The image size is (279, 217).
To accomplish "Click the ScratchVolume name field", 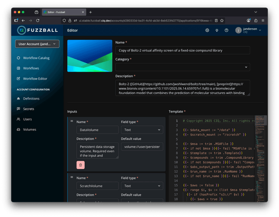I will point(97,186).
